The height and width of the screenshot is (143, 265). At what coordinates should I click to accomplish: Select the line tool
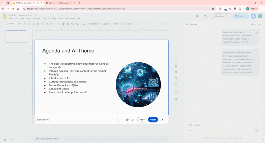click(77, 24)
